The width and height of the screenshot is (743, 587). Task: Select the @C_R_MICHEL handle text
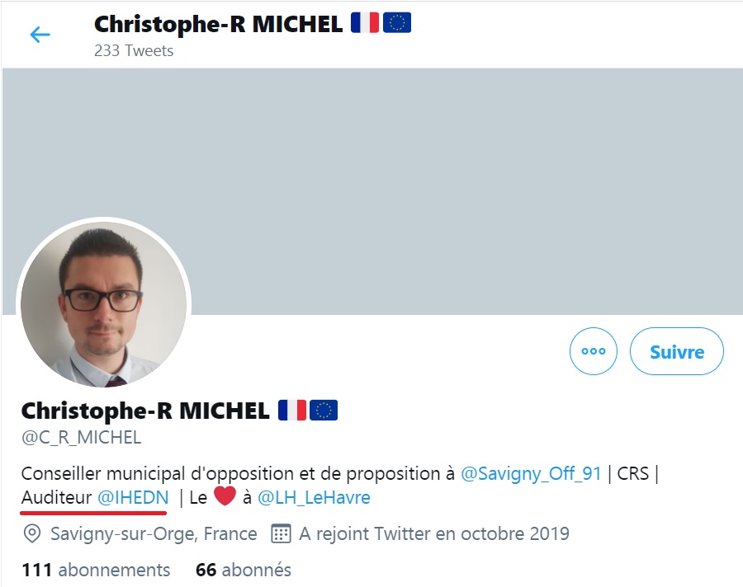80,438
